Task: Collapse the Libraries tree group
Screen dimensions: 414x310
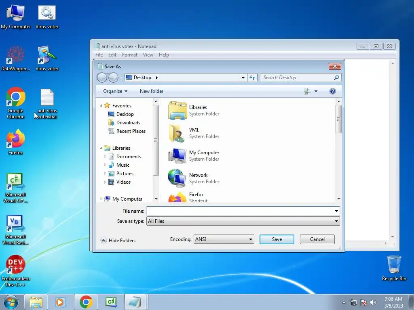Action: pyautogui.click(x=101, y=148)
